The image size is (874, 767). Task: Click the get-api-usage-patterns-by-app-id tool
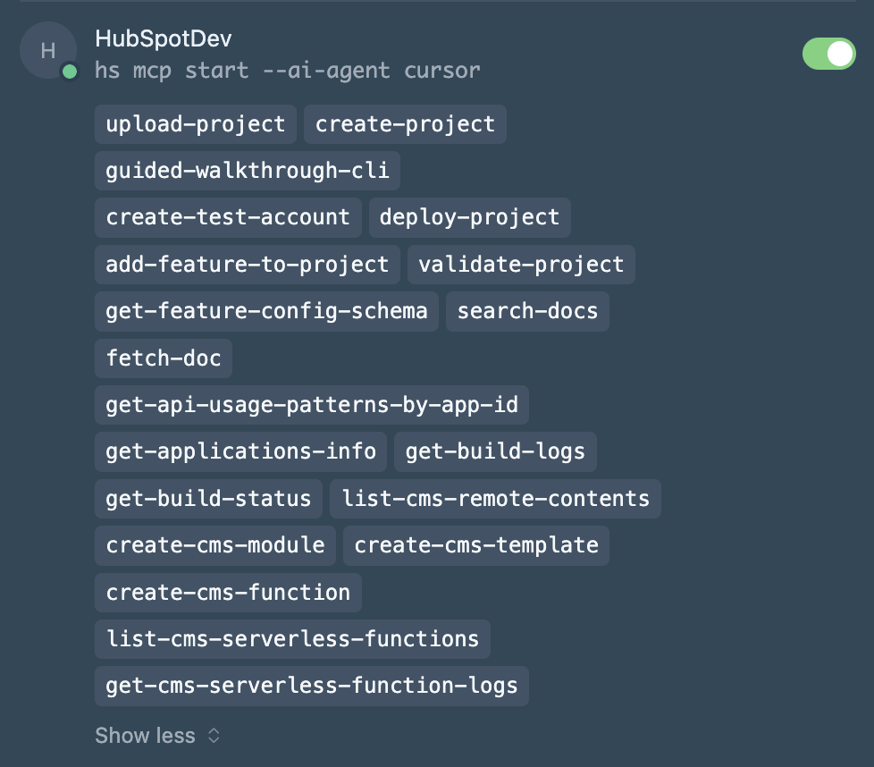point(312,405)
